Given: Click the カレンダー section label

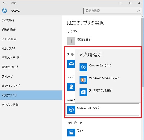Looking at the screenshot, I should [x=72, y=32].
